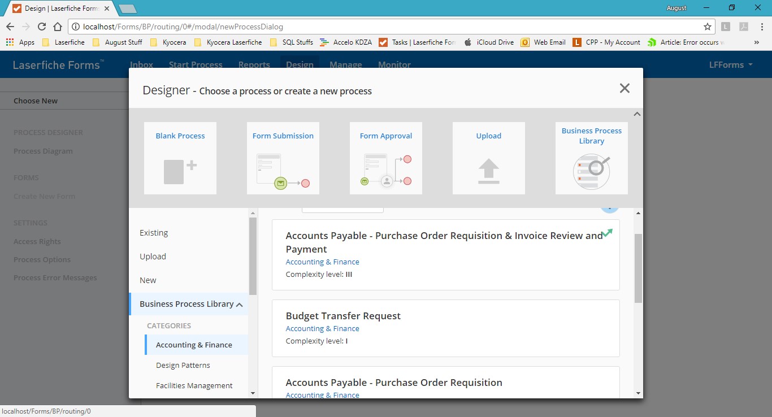Open the Budget Transfer Request process
The width and height of the screenshot is (772, 417).
tap(446, 328)
